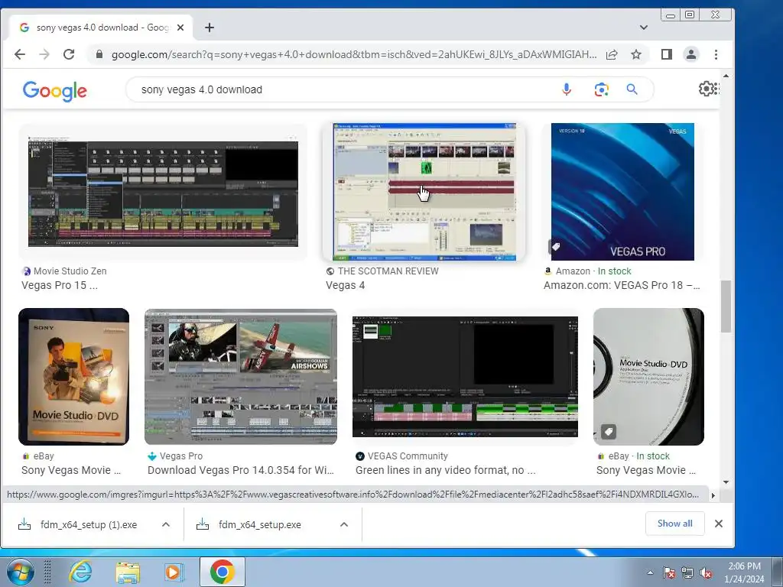This screenshot has width=783, height=587.
Task: Share this page using the share icon
Action: tap(612, 54)
